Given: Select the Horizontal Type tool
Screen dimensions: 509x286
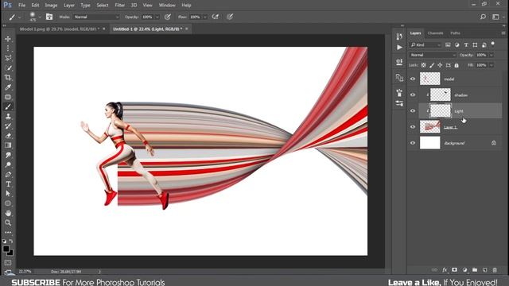Looking at the screenshot, I should click(8, 184).
